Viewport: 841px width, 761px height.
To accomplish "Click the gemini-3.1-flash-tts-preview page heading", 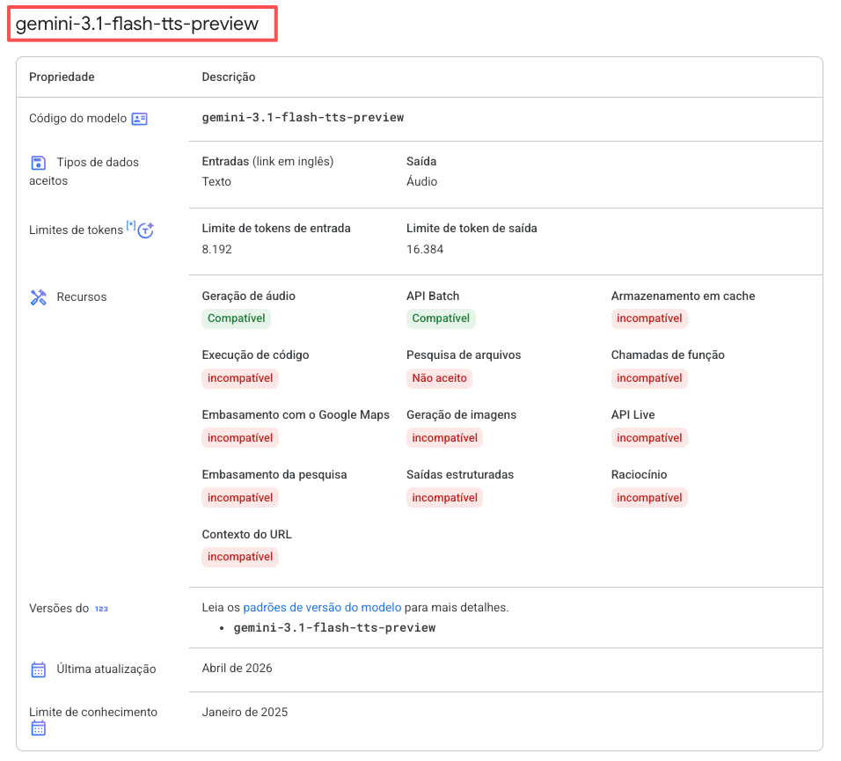I will pos(137,24).
